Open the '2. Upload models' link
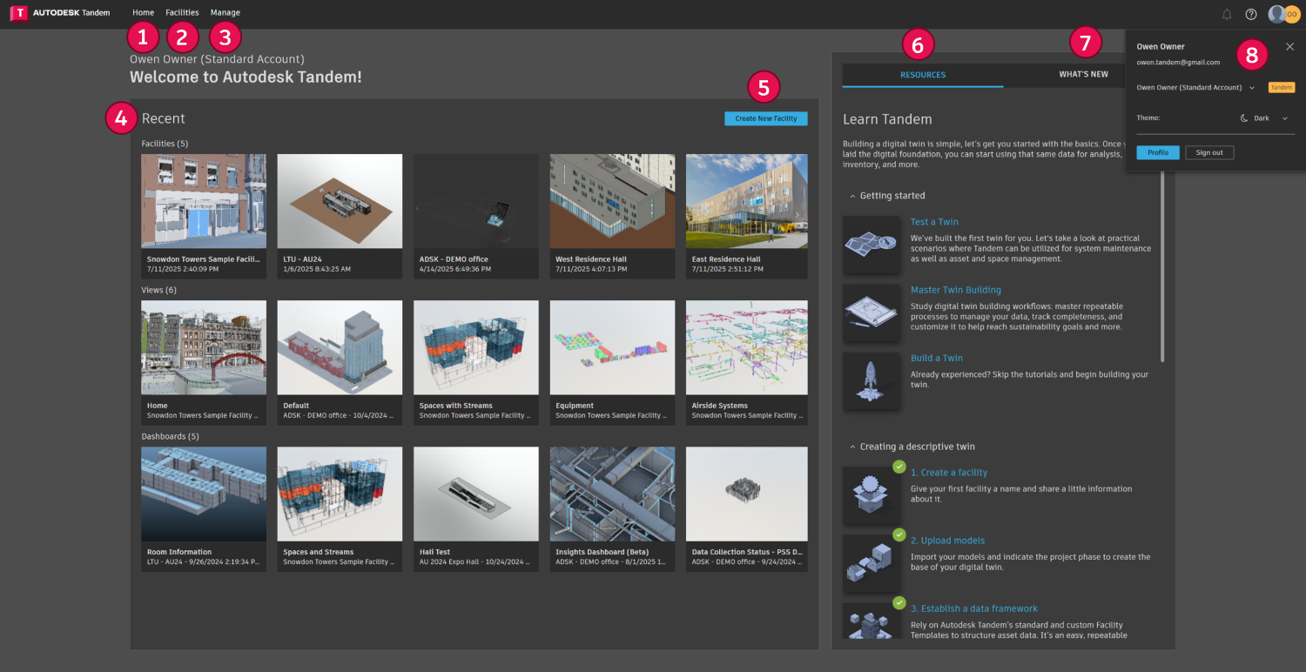This screenshot has width=1306, height=672. click(x=948, y=541)
